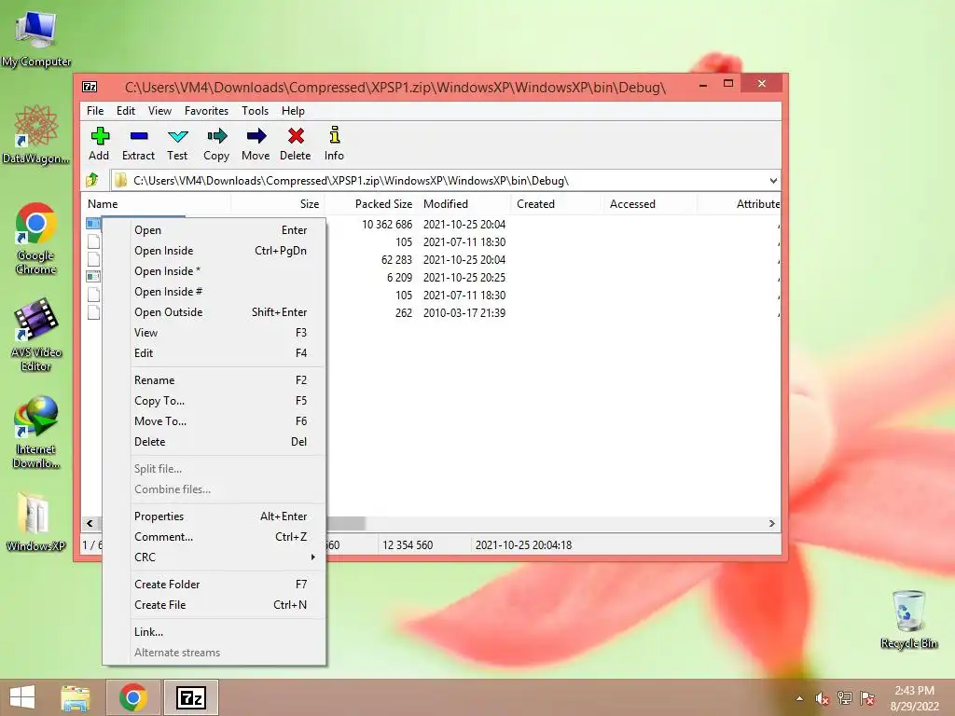955x716 pixels.
Task: Choose Open in context menu
Action: click(x=215, y=230)
